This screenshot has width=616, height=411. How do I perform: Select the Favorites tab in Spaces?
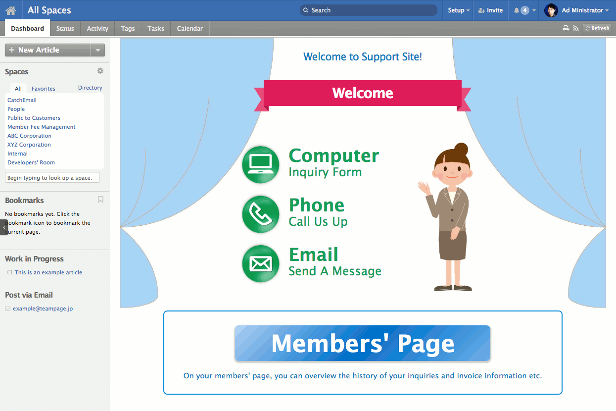point(44,89)
